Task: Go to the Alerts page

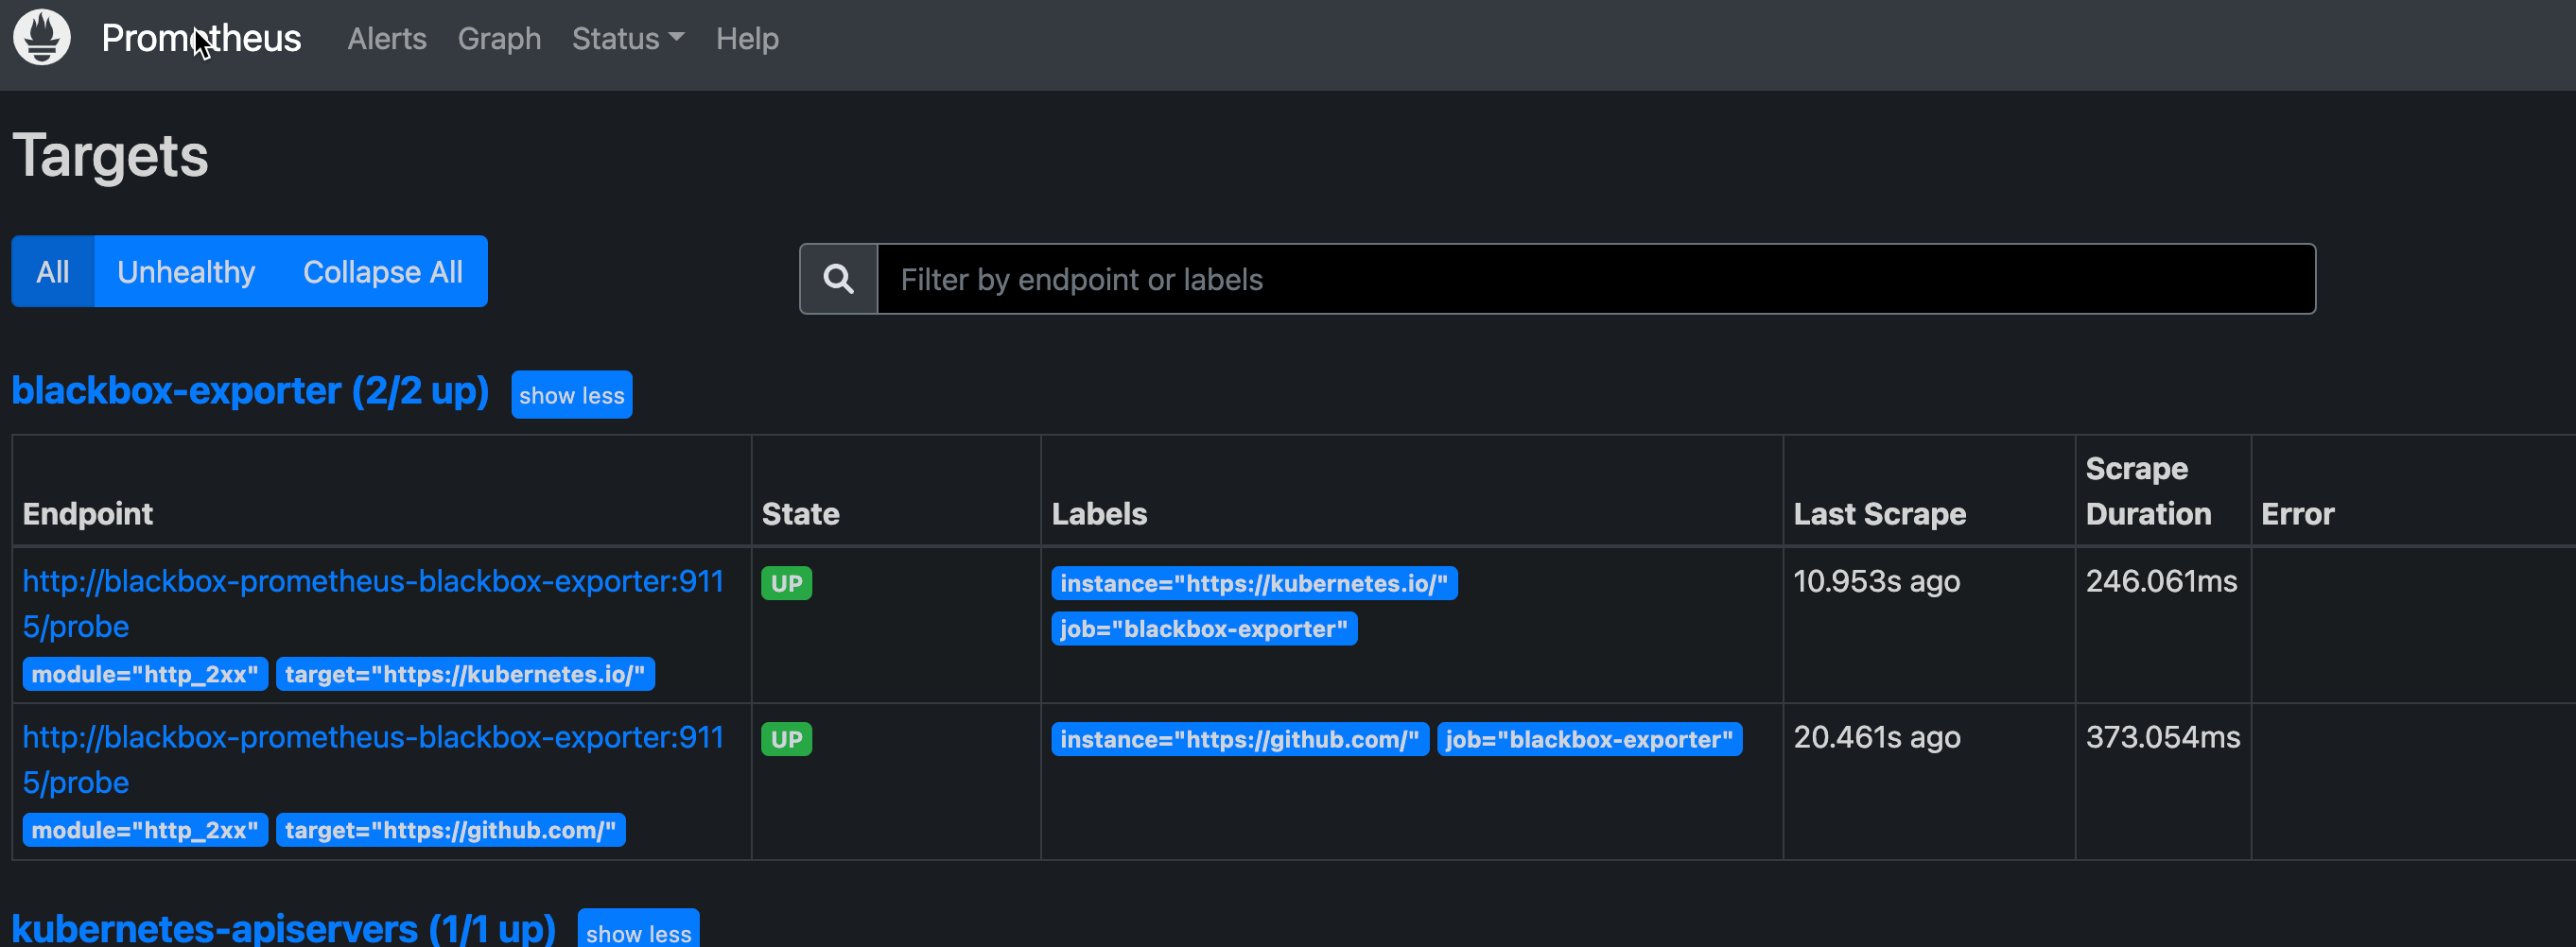Action: pyautogui.click(x=387, y=39)
